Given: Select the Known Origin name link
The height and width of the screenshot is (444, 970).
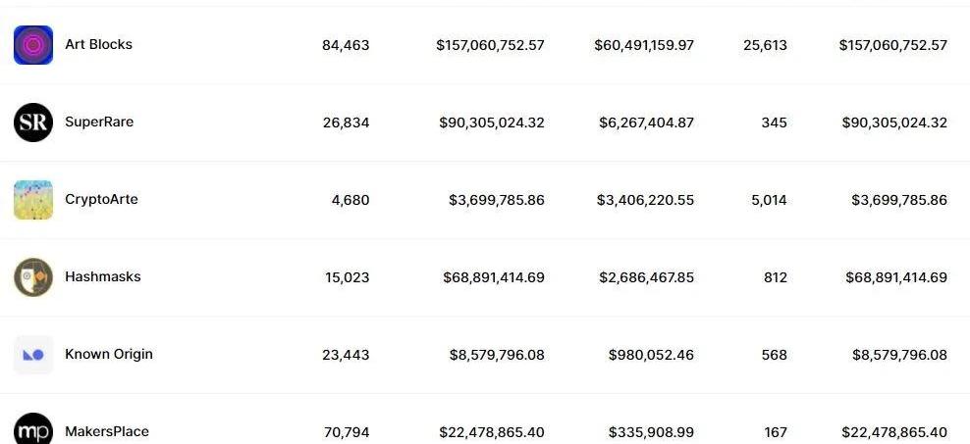Looking at the screenshot, I should pos(109,354).
